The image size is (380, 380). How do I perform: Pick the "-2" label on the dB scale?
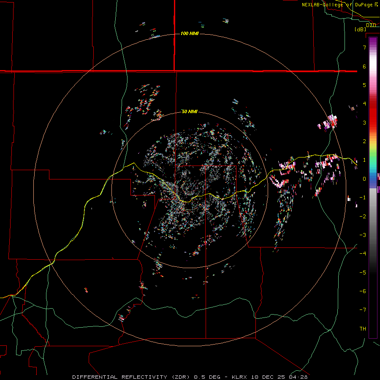tap(363, 217)
